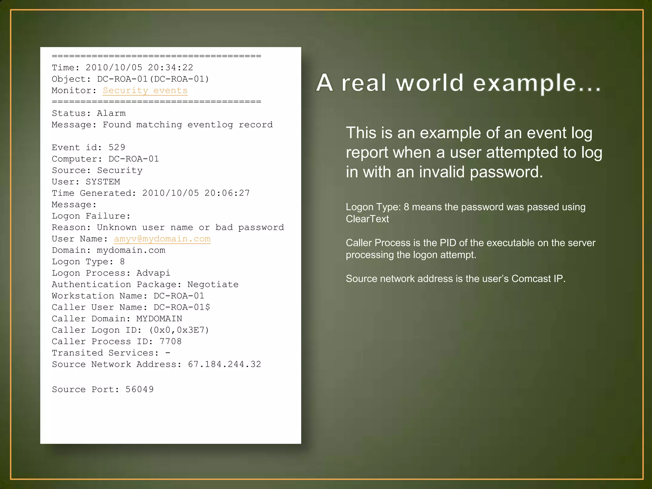Click the Source Port: 56049 text
Screen dimensions: 652x489
coord(103,389)
